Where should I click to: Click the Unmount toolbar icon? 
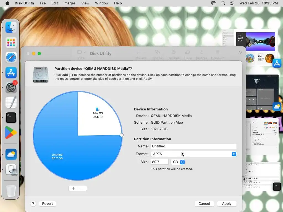click(x=218, y=55)
